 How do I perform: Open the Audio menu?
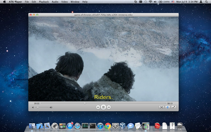[x=55, y=2]
